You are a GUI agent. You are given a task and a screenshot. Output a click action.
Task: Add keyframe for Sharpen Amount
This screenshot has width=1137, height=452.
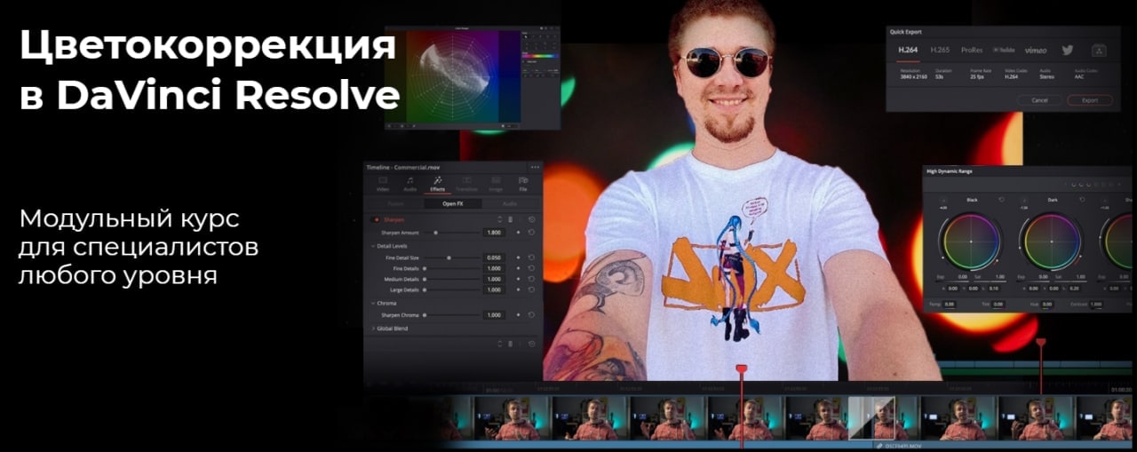pyautogui.click(x=519, y=233)
